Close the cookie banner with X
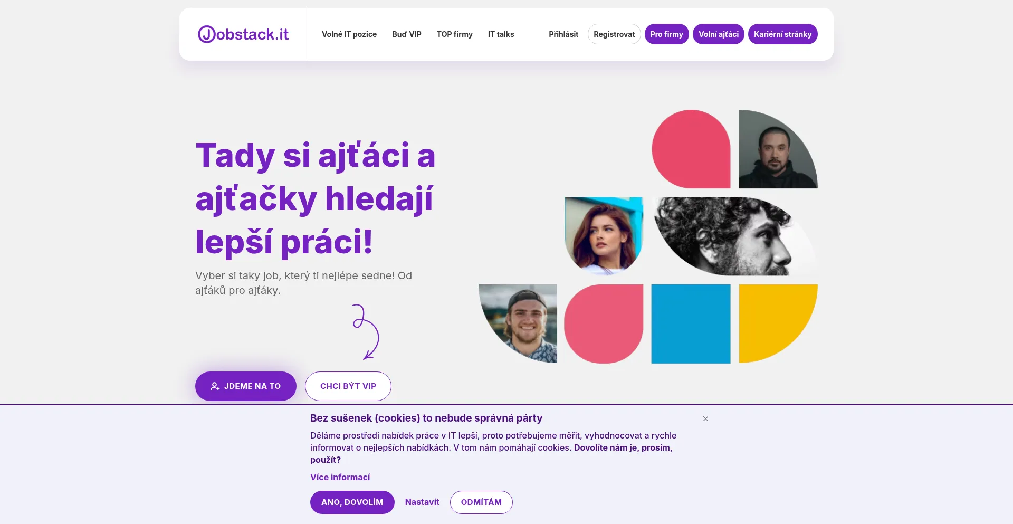Image resolution: width=1013 pixels, height=524 pixels. click(x=705, y=418)
